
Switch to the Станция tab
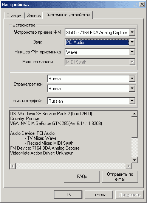14,16
